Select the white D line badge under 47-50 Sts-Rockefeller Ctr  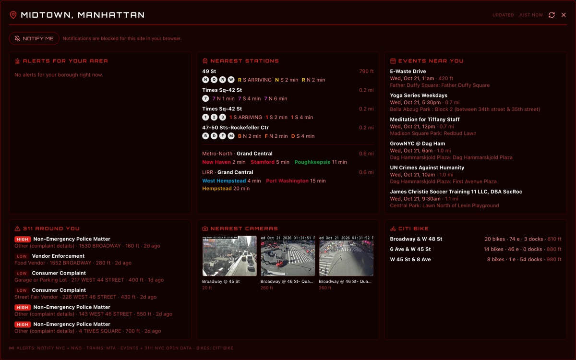[214, 136]
